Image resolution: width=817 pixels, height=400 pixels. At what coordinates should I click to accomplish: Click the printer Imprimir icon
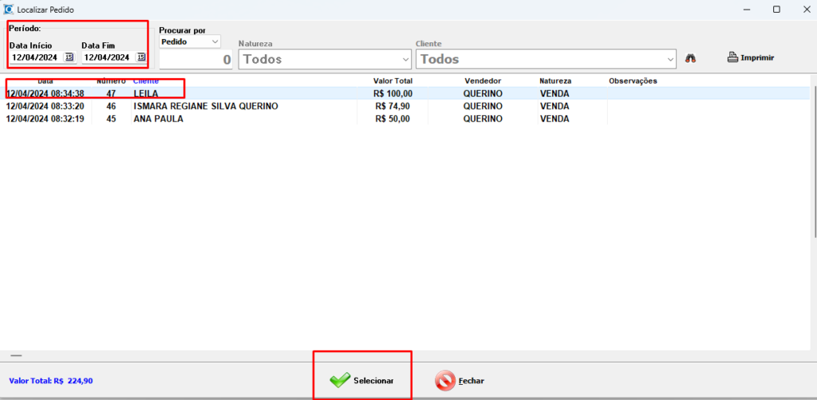734,57
